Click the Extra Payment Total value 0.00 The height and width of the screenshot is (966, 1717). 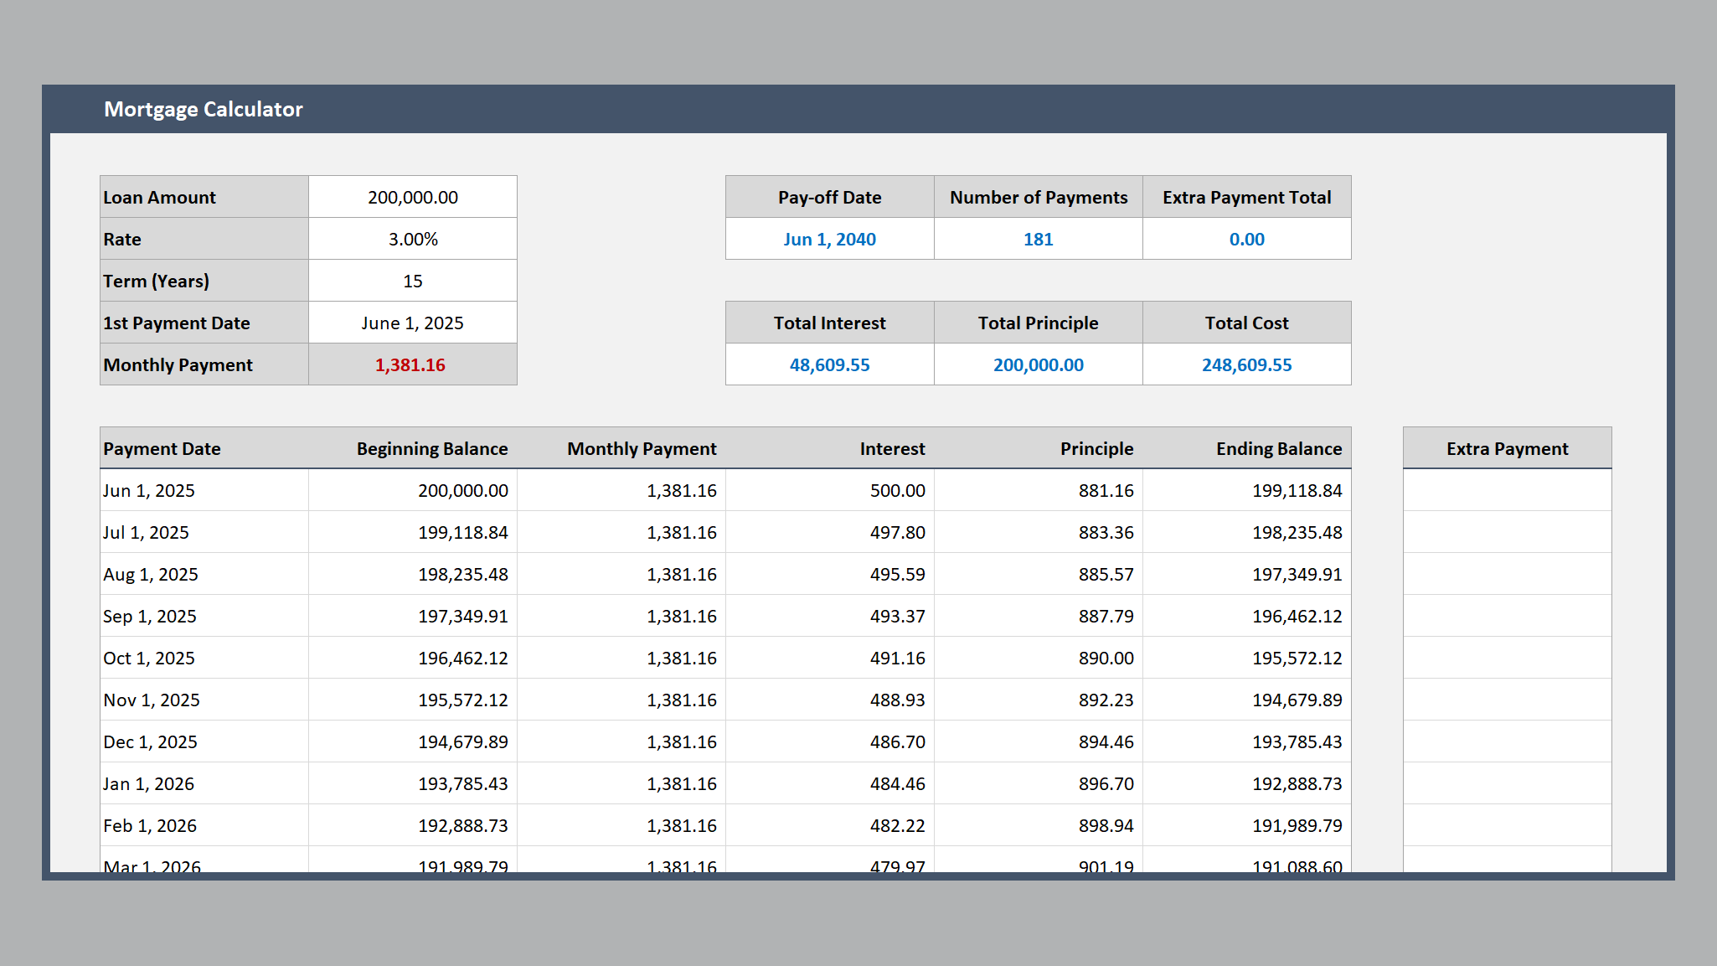point(1247,239)
